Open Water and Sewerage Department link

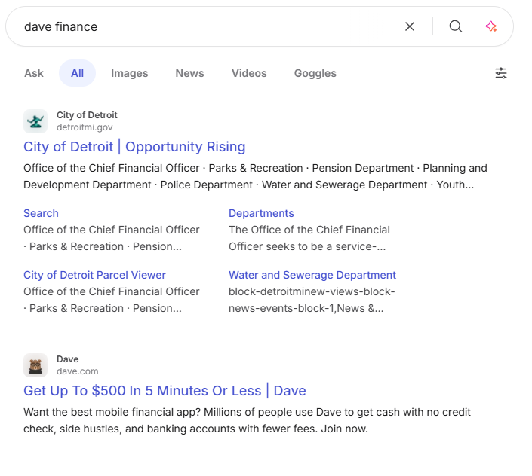pyautogui.click(x=312, y=275)
